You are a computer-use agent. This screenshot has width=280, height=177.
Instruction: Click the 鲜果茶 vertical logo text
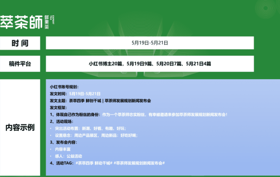[47, 22]
